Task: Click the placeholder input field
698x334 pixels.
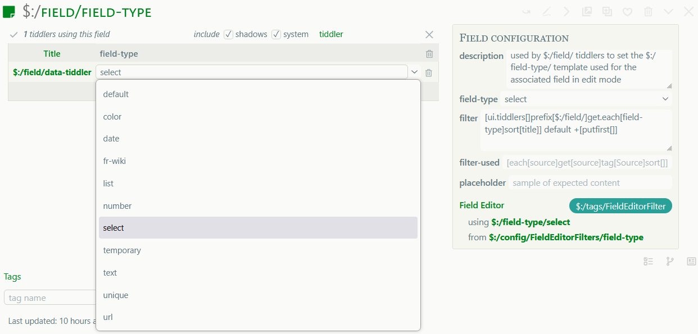Action: point(590,183)
